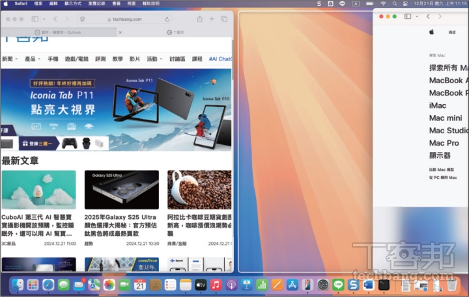Go back in the Apple Safari window
Screen dimensions: 469x297
(429, 16)
